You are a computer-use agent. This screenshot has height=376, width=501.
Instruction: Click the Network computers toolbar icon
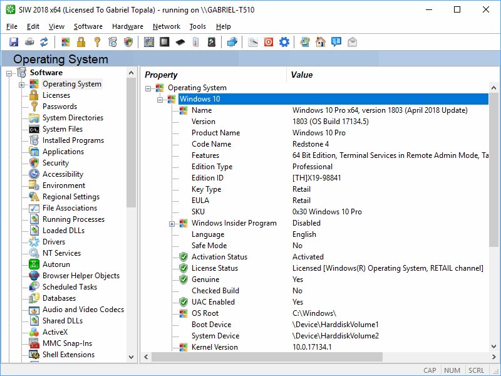(x=232, y=42)
